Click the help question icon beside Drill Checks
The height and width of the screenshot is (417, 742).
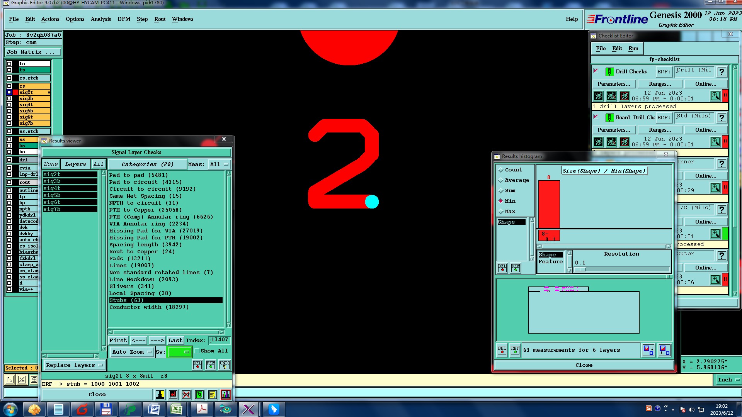(722, 72)
